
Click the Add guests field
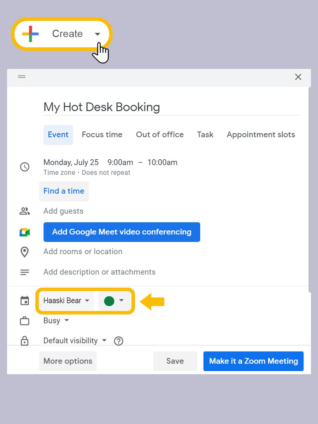coord(64,211)
